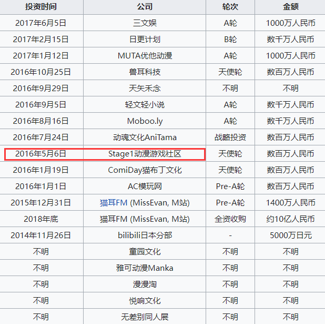
Task: Select the date cell 2016年9月5日
Action: click(41, 105)
